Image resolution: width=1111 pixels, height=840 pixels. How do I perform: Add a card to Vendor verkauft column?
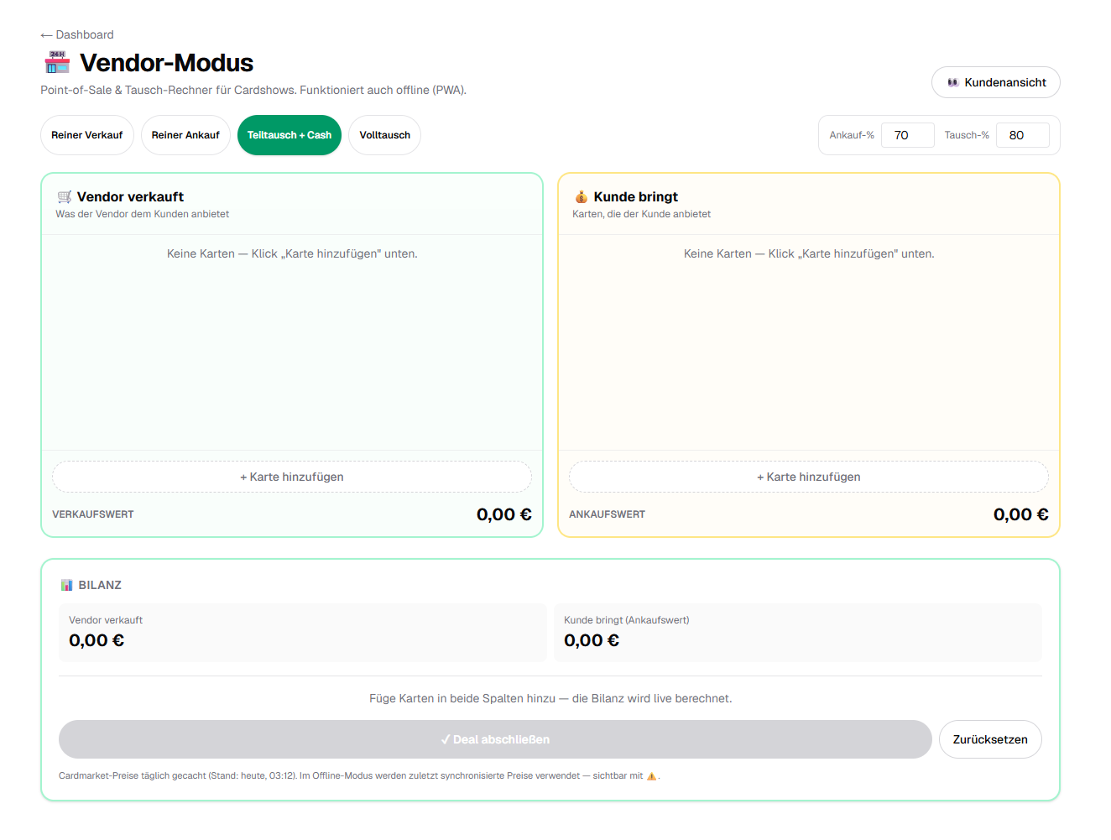tap(292, 477)
